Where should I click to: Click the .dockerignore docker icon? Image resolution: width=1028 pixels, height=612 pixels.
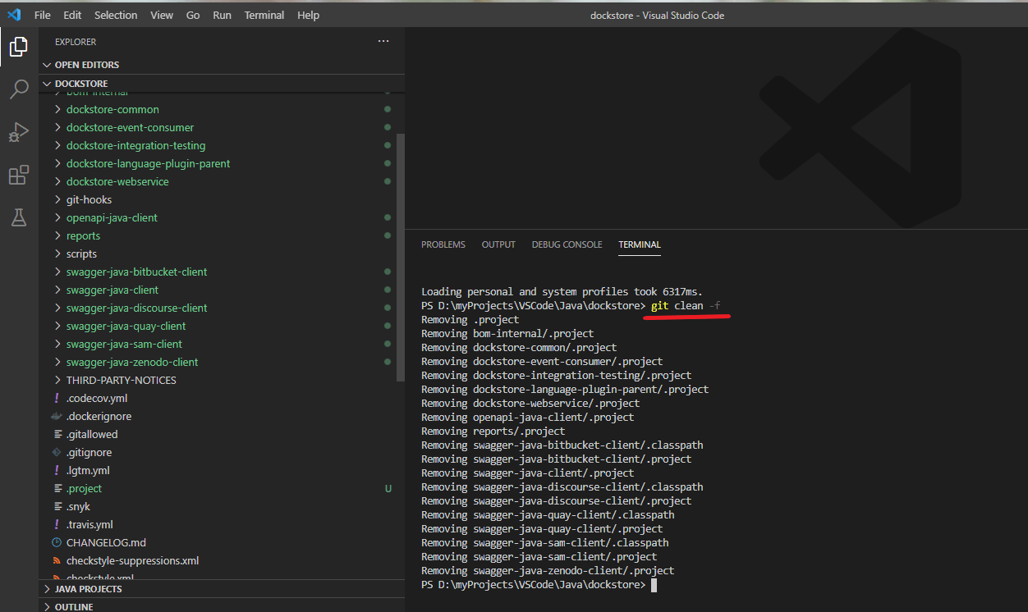pyautogui.click(x=57, y=416)
